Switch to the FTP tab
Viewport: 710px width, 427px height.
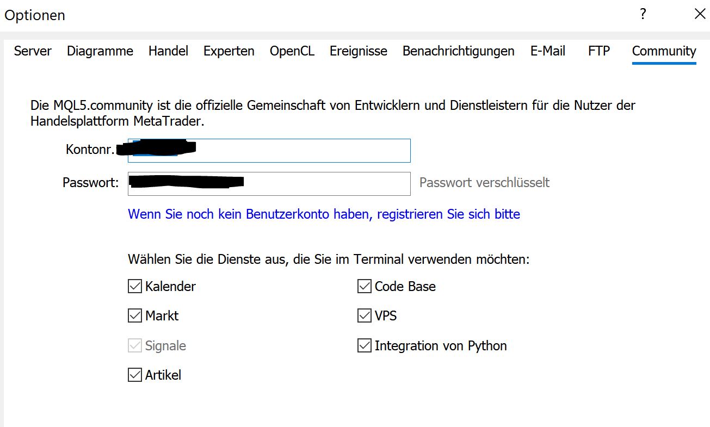[599, 51]
